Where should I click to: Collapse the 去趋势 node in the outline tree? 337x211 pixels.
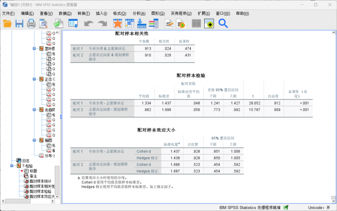pos(34,109)
